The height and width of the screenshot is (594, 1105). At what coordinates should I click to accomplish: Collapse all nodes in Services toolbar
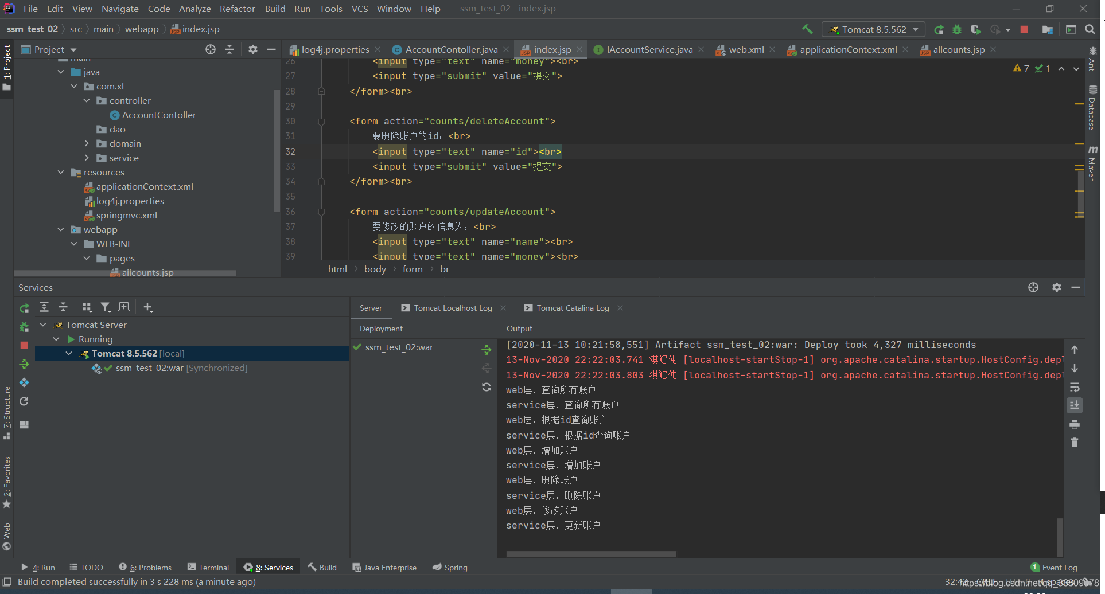[x=63, y=307]
